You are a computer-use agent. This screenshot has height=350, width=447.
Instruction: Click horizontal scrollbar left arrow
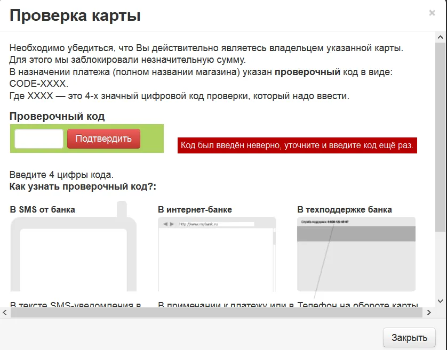(x=5, y=312)
